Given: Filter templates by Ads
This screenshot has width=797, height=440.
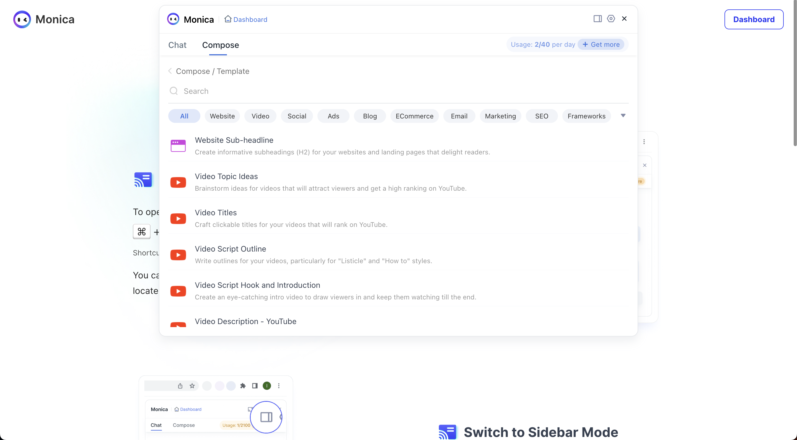Looking at the screenshot, I should point(333,116).
